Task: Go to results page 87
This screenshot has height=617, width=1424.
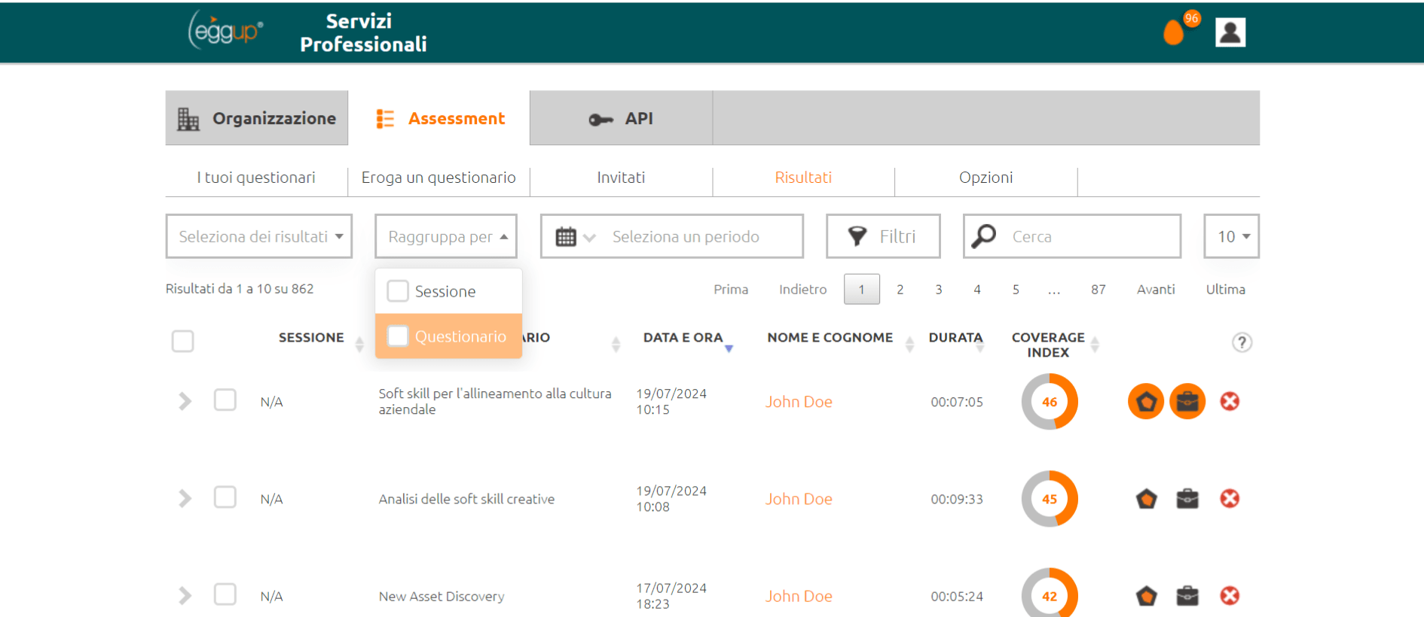Action: pyautogui.click(x=1099, y=290)
